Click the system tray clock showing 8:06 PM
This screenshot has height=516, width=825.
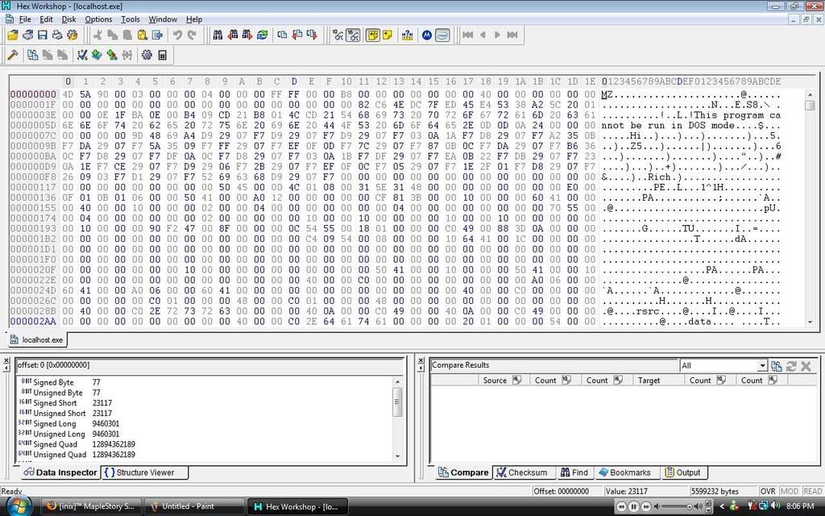coord(800,506)
